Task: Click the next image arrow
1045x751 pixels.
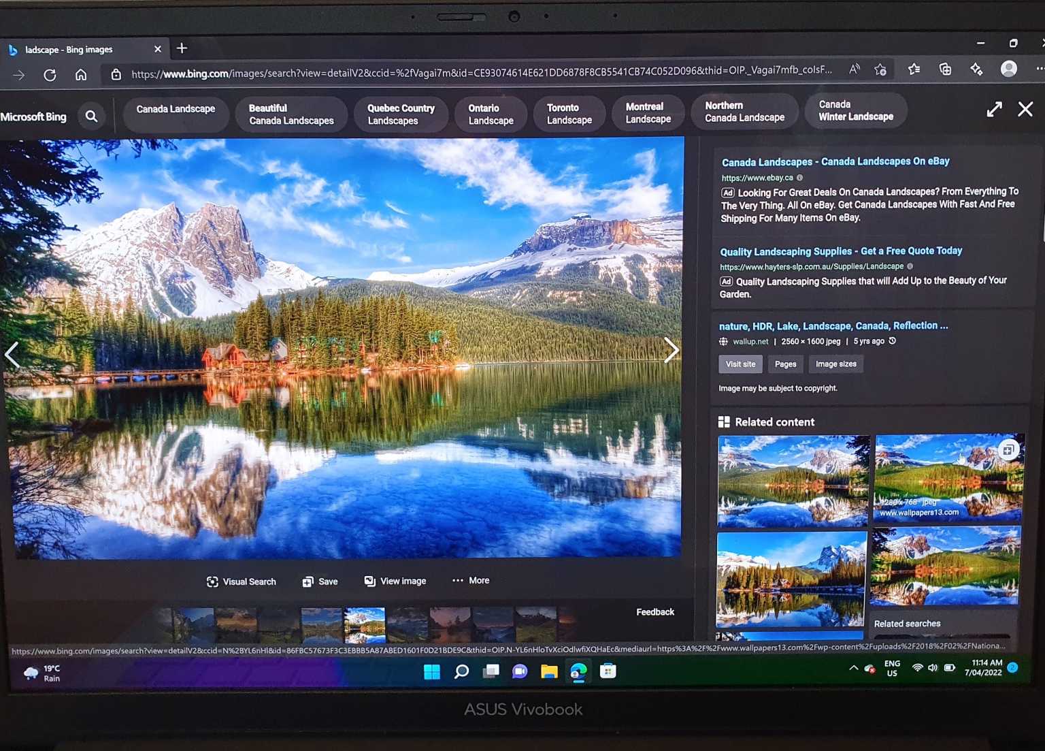Action: click(x=671, y=351)
